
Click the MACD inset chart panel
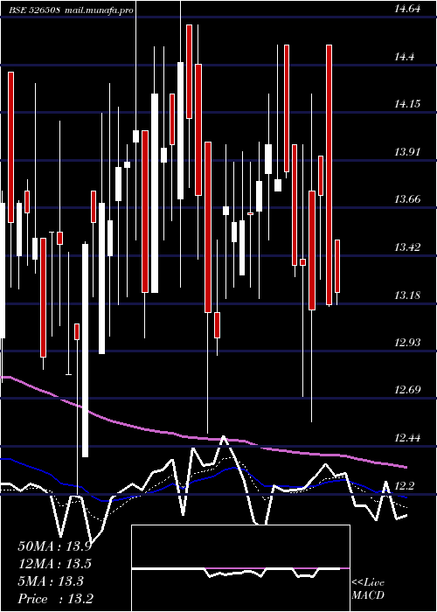click(x=240, y=568)
